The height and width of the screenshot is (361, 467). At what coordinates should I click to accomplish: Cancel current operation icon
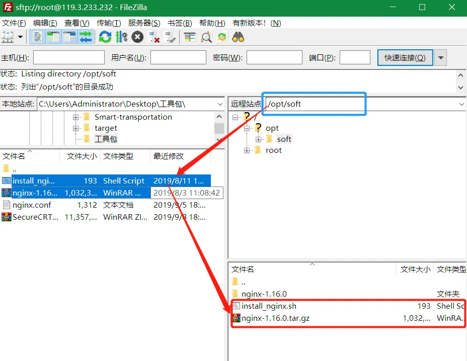pyautogui.click(x=137, y=37)
